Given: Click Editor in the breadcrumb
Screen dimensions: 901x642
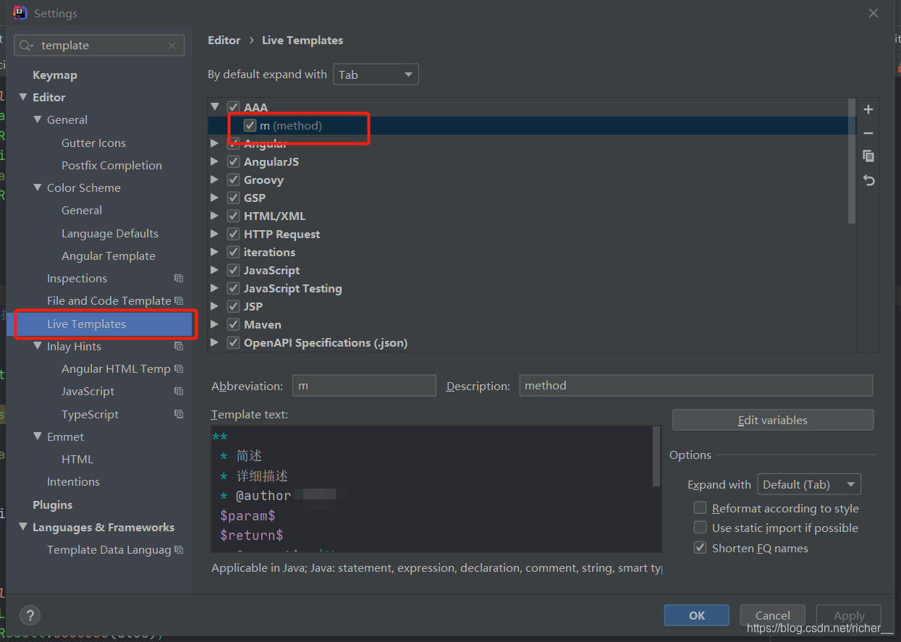Looking at the screenshot, I should 224,41.
